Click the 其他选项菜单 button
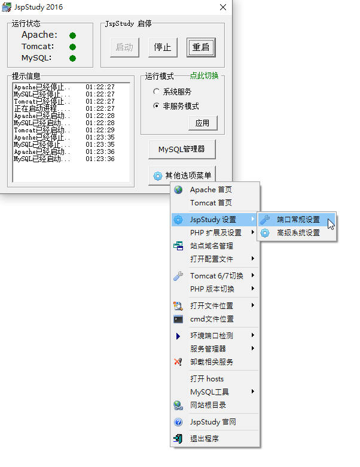This screenshot has height=467, width=360. (x=182, y=175)
